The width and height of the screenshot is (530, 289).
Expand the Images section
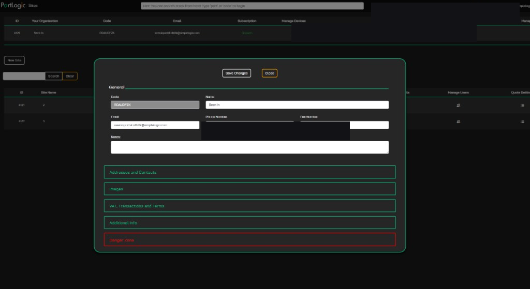click(250, 189)
